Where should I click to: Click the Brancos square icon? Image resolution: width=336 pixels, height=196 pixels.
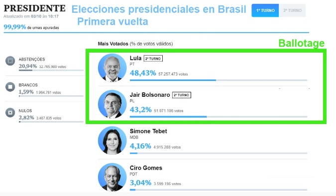click(10, 87)
